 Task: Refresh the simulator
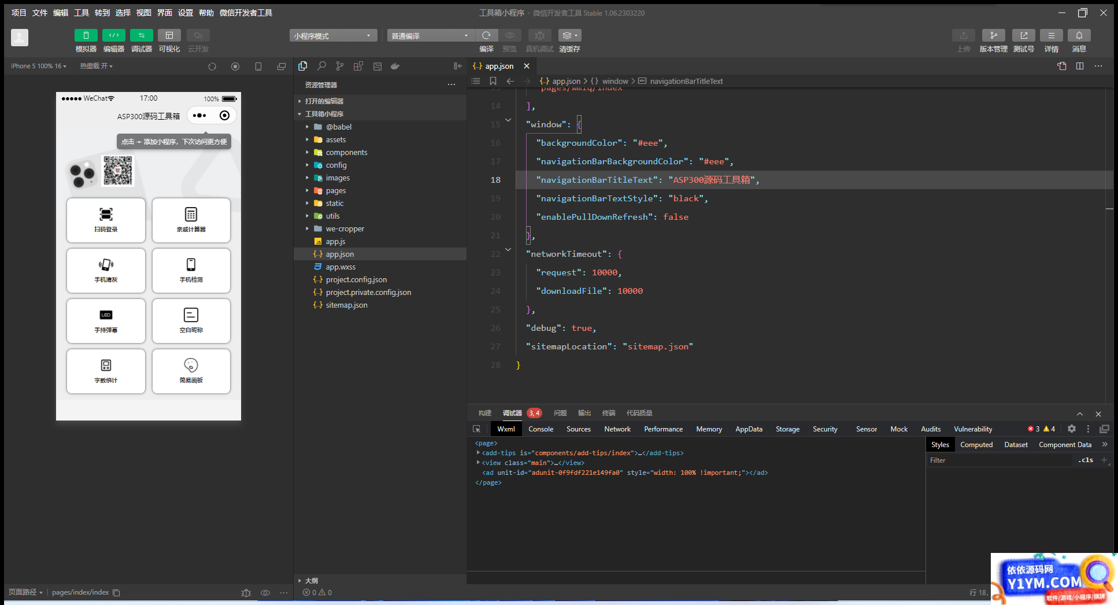[212, 67]
